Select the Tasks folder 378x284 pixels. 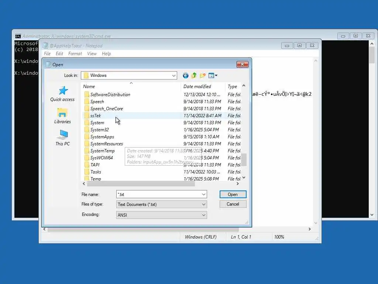[96, 172]
